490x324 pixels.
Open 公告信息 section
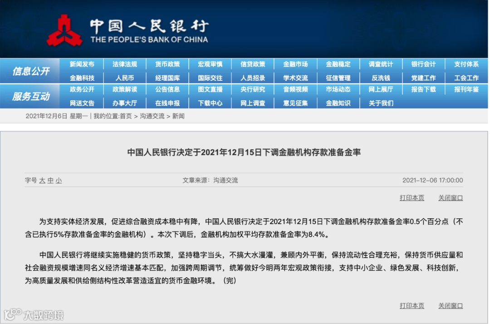click(167, 89)
